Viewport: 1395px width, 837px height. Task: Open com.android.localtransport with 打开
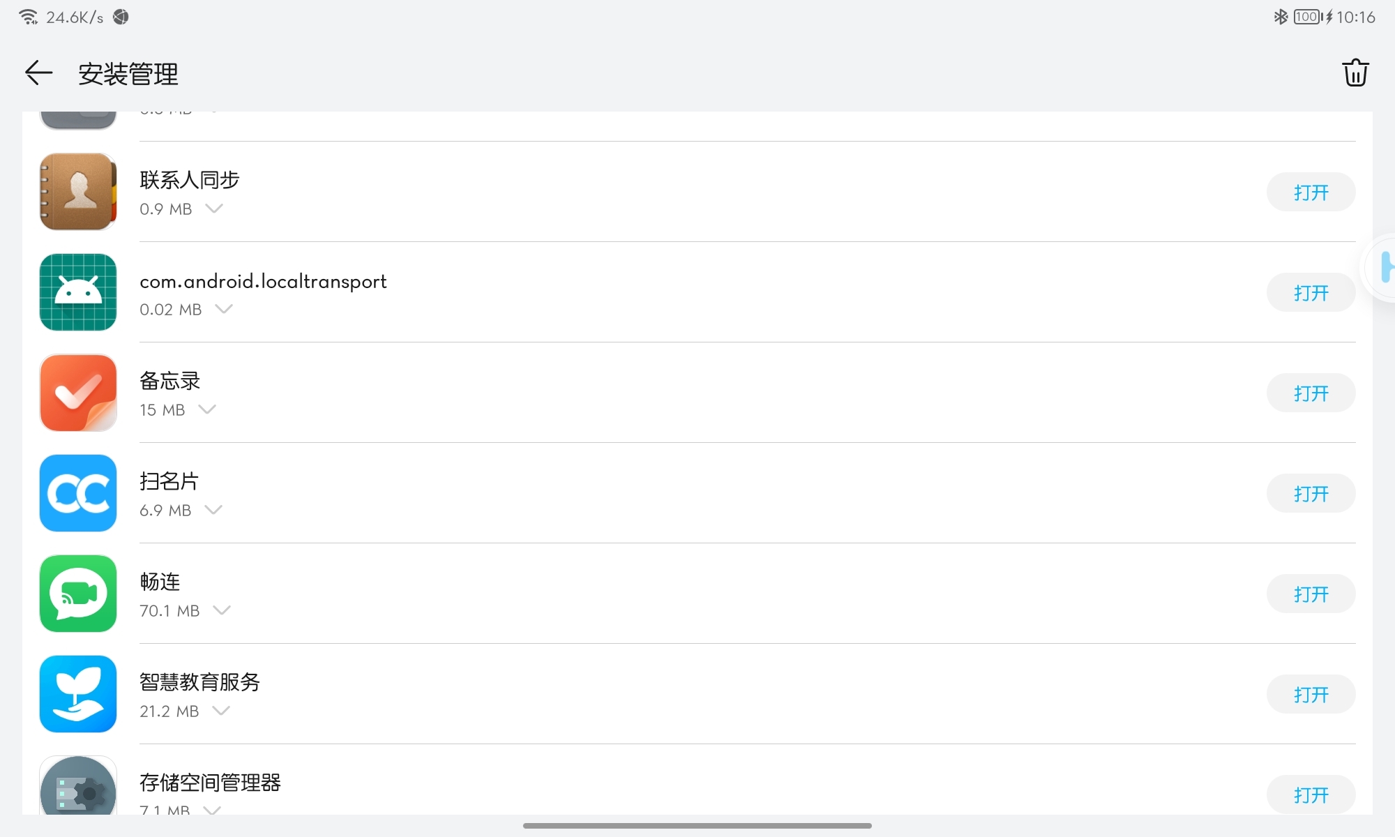tap(1311, 292)
